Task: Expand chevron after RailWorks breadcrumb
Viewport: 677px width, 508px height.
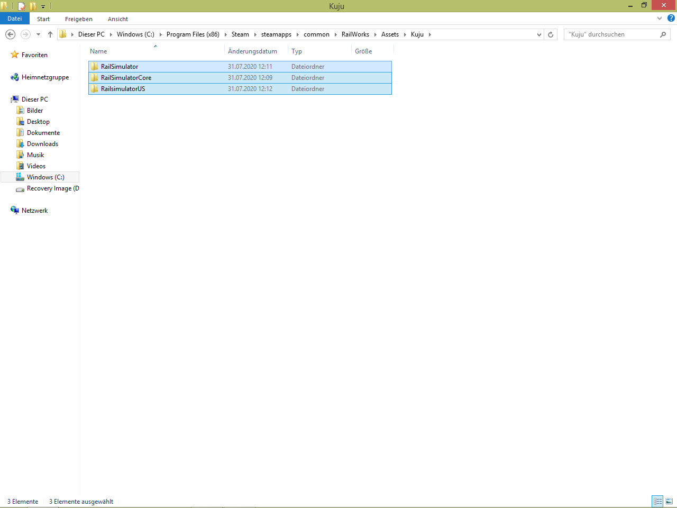Action: coord(376,34)
